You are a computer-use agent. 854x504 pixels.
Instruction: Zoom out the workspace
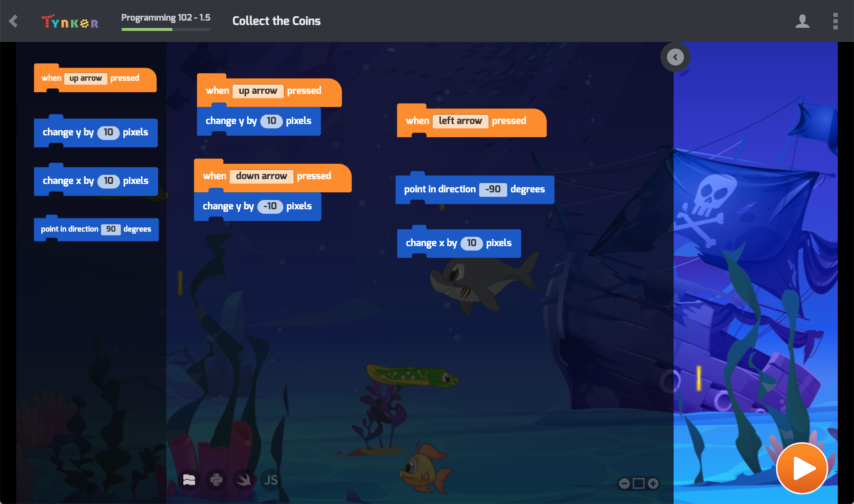[624, 483]
